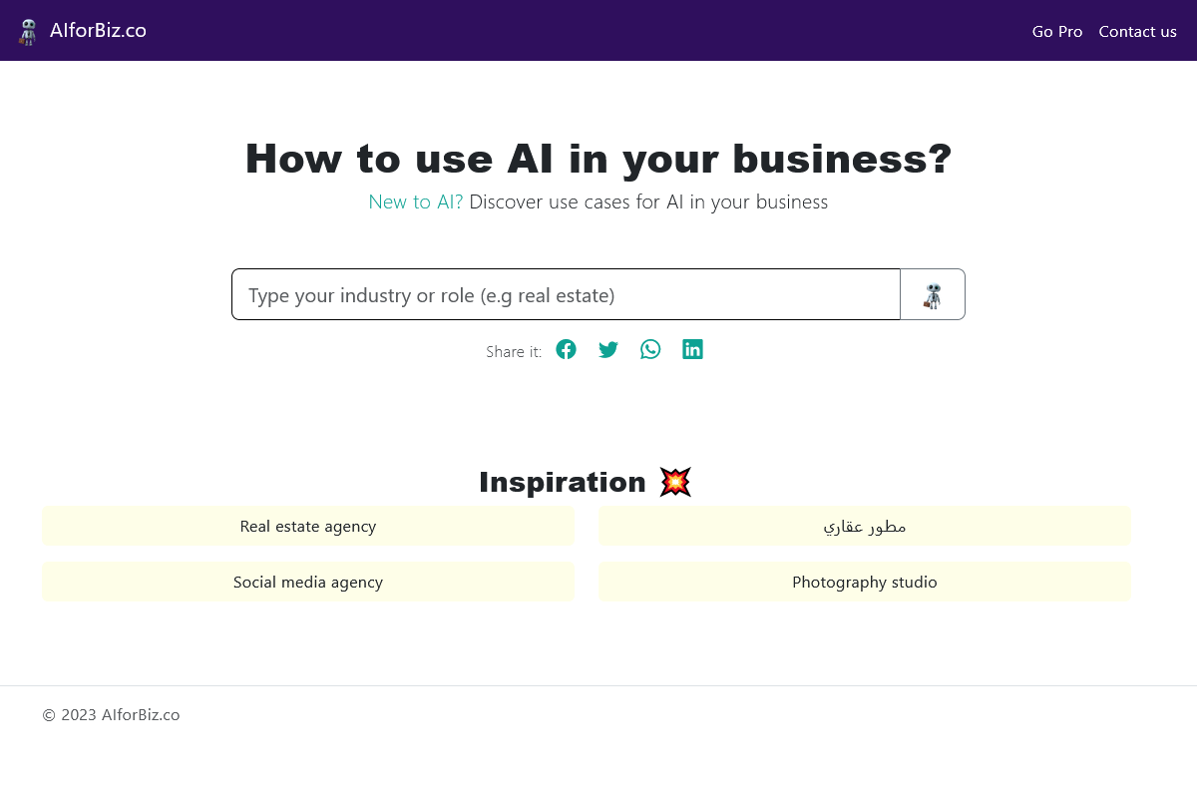Click the 'How to use AI' headline

598,159
